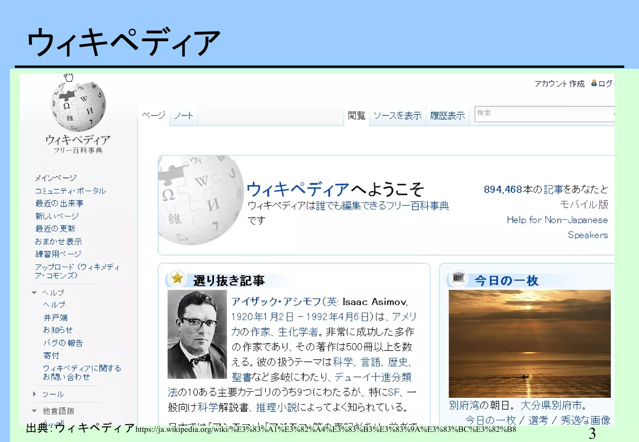This screenshot has height=442, width=639.
Task: Collapse the ヘルプ sidebar section
Action: click(34, 293)
